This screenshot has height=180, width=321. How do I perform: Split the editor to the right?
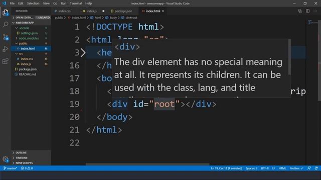pyautogui.click(x=307, y=11)
